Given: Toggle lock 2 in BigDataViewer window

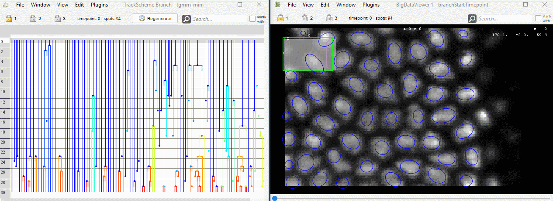Looking at the screenshot, I should coord(304,19).
